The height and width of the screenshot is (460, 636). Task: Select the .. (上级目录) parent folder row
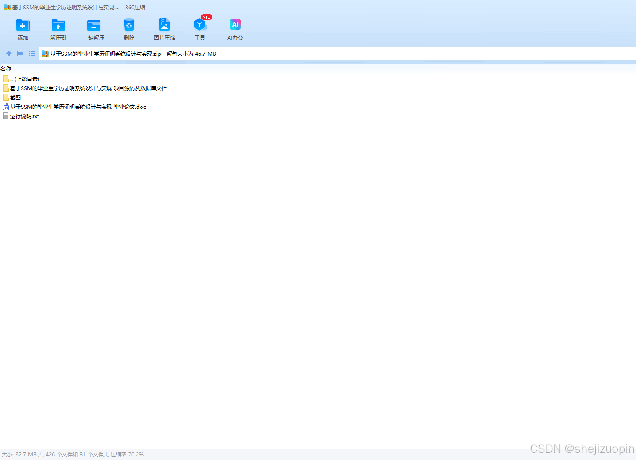coord(21,79)
